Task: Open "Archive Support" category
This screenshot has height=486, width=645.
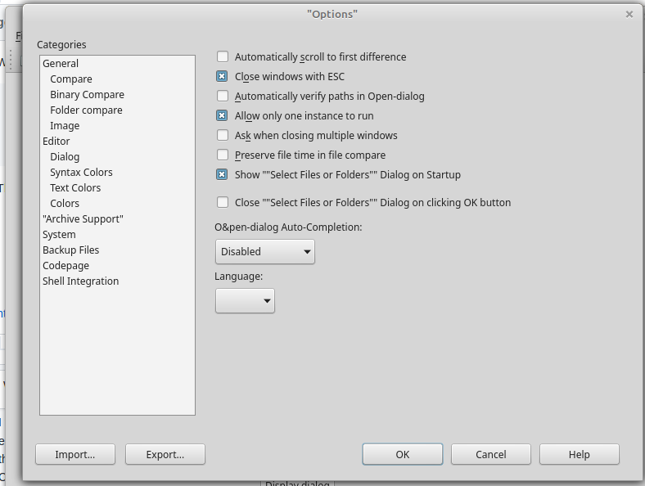Action: click(83, 219)
